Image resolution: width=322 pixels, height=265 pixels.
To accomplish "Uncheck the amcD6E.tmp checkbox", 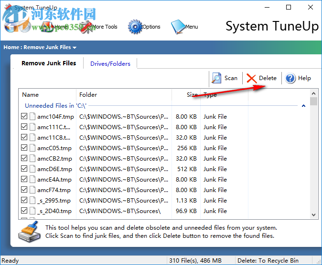I will tap(24, 169).
